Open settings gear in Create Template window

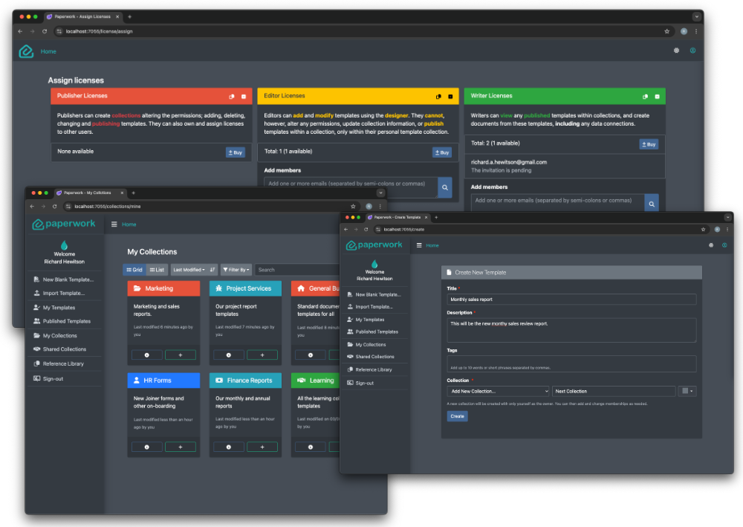tap(711, 245)
